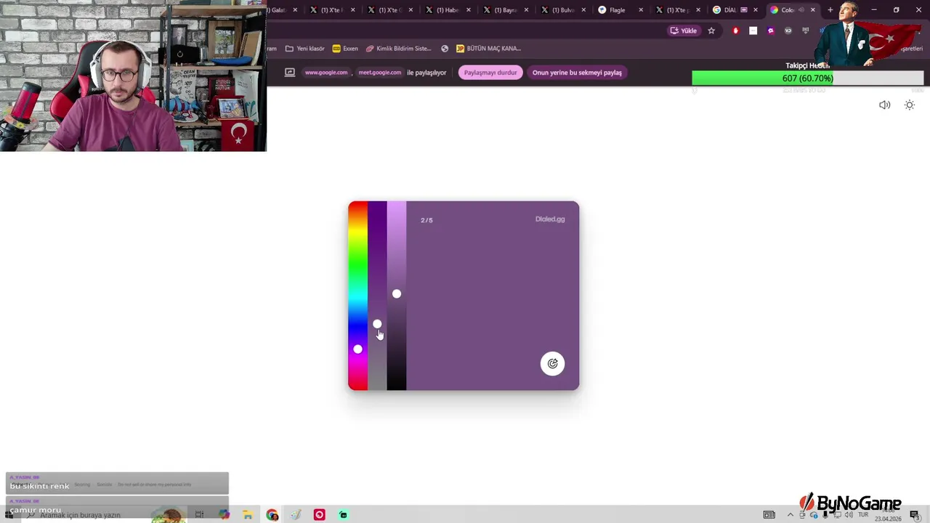Toggle game sound with the speaker icon

884,105
